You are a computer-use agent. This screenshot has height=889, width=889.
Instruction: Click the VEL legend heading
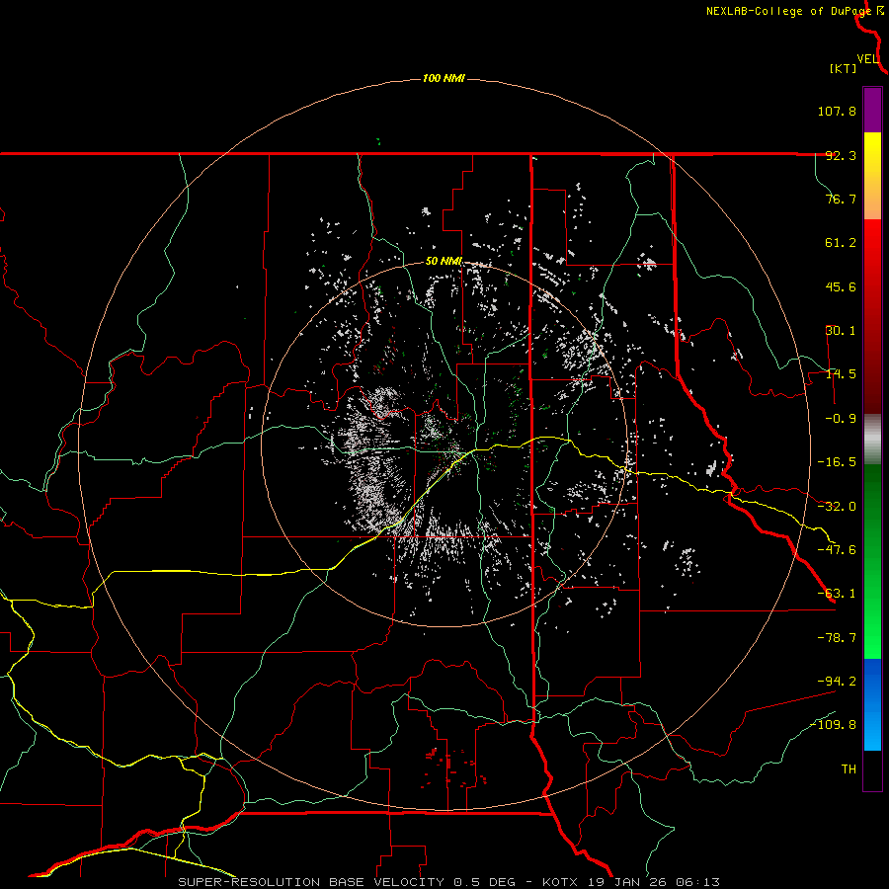click(867, 59)
